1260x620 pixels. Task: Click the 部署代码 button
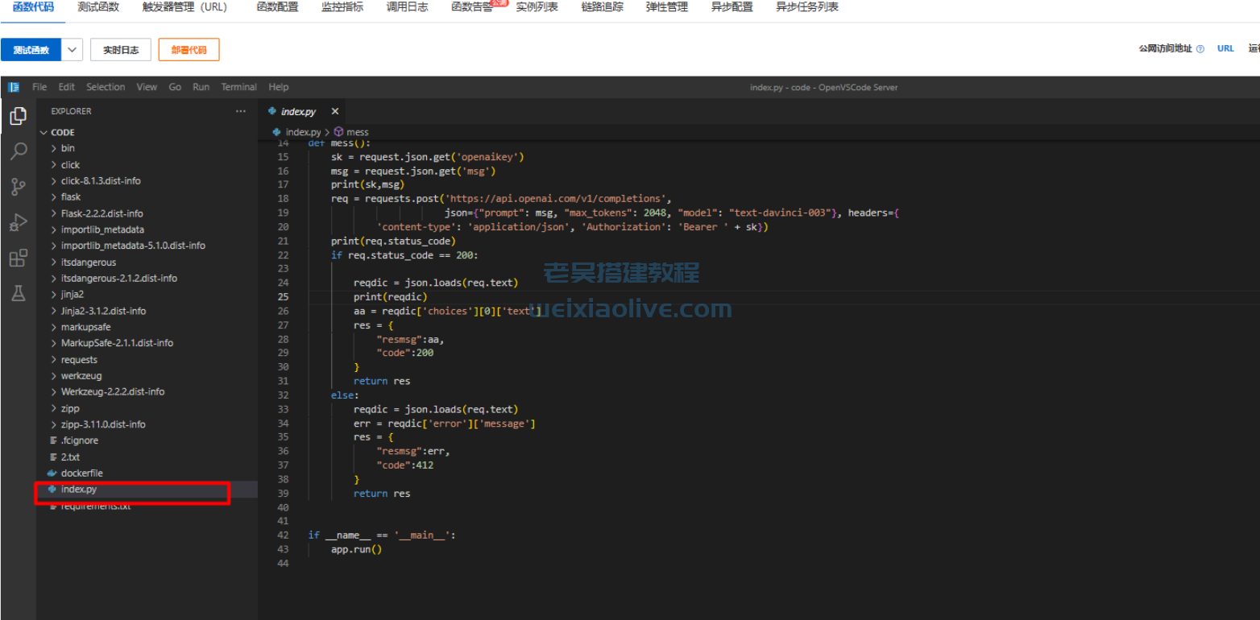[189, 50]
